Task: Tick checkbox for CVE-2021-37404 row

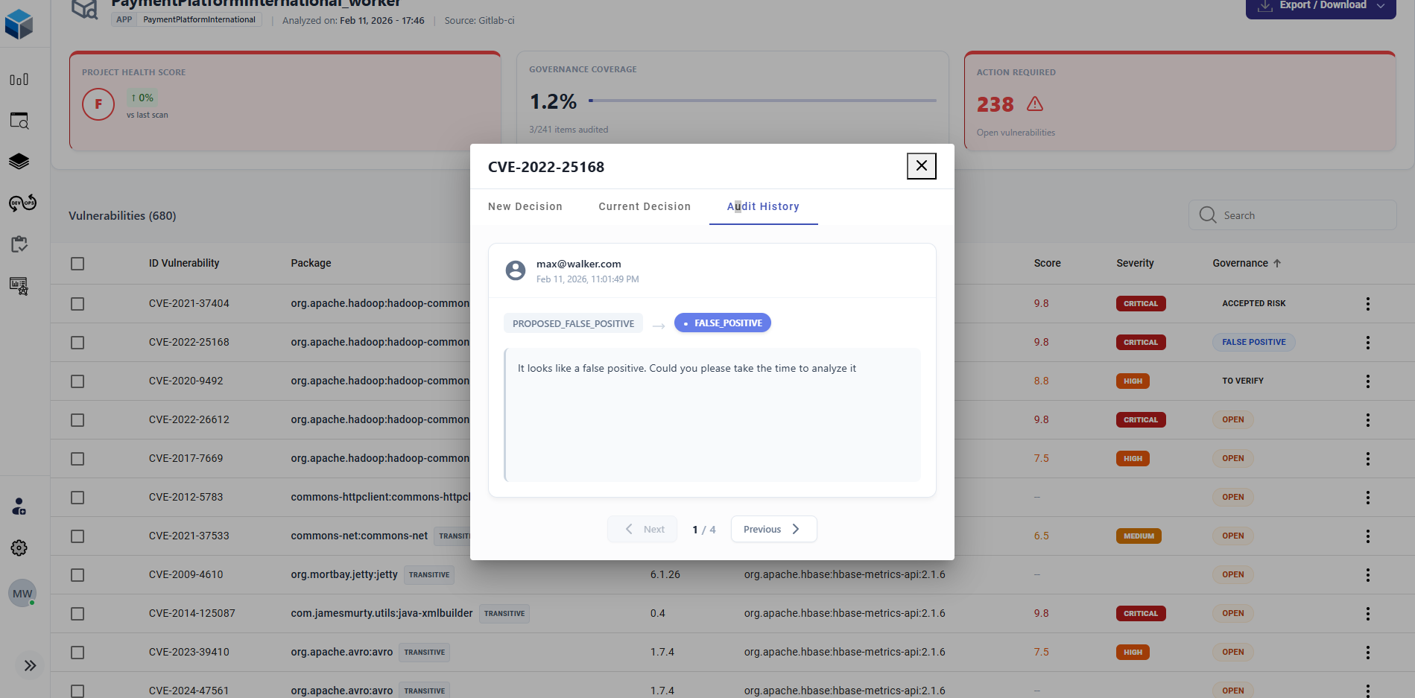Action: [x=77, y=304]
